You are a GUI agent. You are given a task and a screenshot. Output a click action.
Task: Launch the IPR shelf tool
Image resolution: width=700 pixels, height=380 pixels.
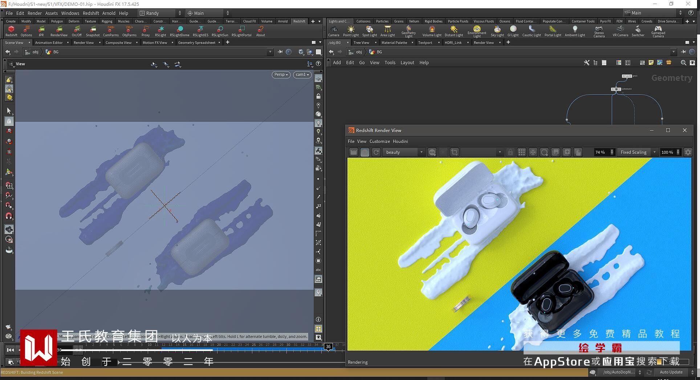41,31
